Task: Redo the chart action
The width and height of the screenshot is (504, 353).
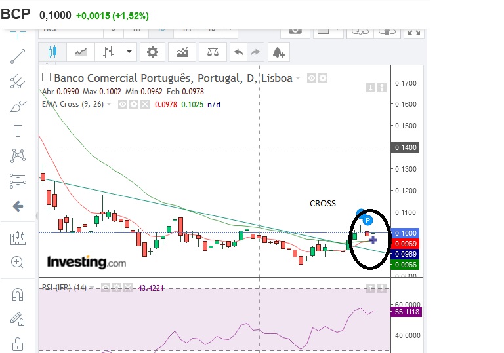Action: 255,52
